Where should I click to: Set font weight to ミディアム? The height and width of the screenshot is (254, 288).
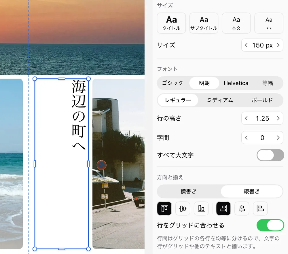(x=220, y=100)
